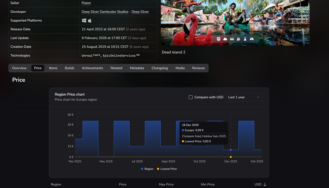Open the Media tab

coord(180,68)
